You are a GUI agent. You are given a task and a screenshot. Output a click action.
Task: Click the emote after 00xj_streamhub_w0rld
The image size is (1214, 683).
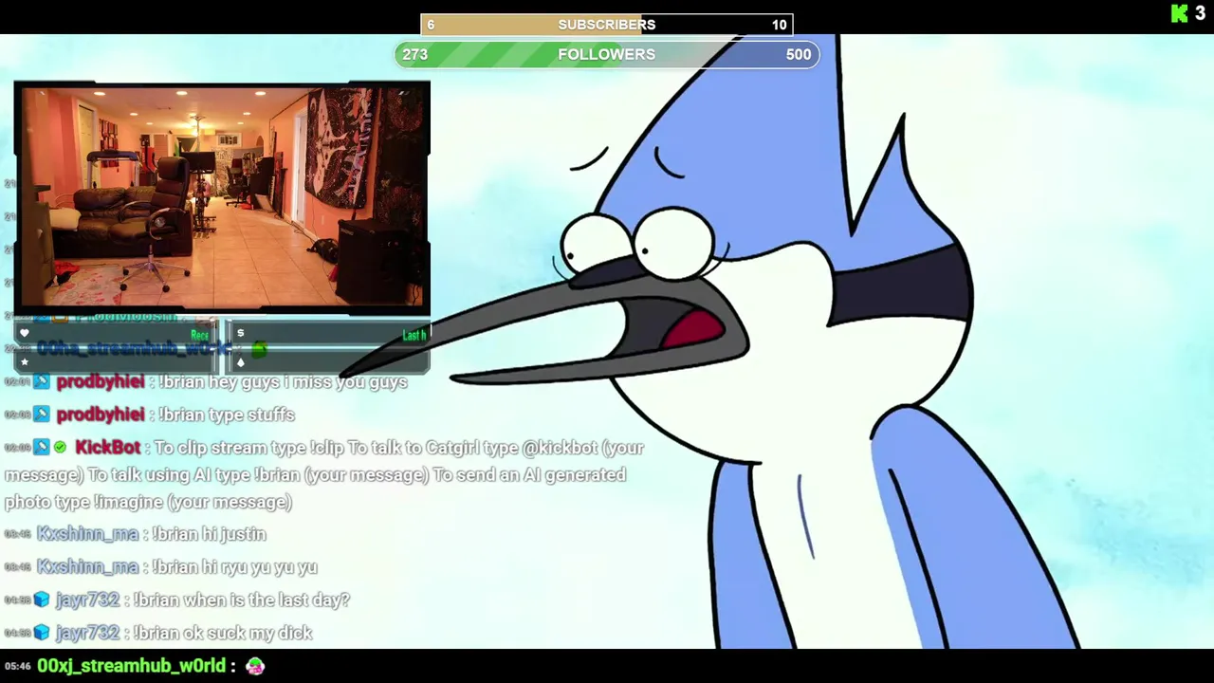254,666
